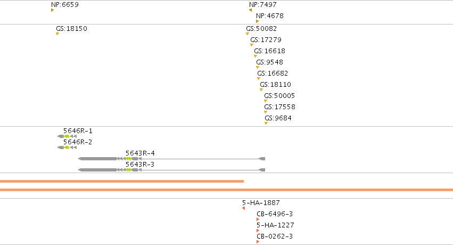Click the NP:4678 arrow marker
Viewport: 453px width, 245px height.
(258, 21)
